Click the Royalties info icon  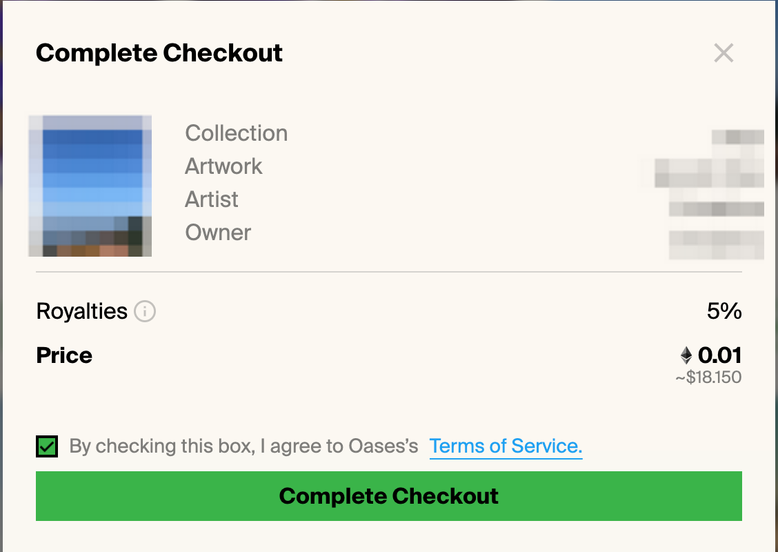[145, 312]
